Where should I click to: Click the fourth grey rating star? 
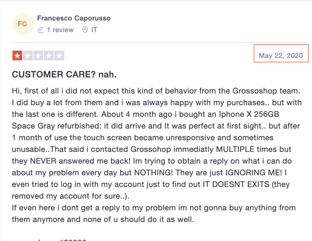point(49,55)
